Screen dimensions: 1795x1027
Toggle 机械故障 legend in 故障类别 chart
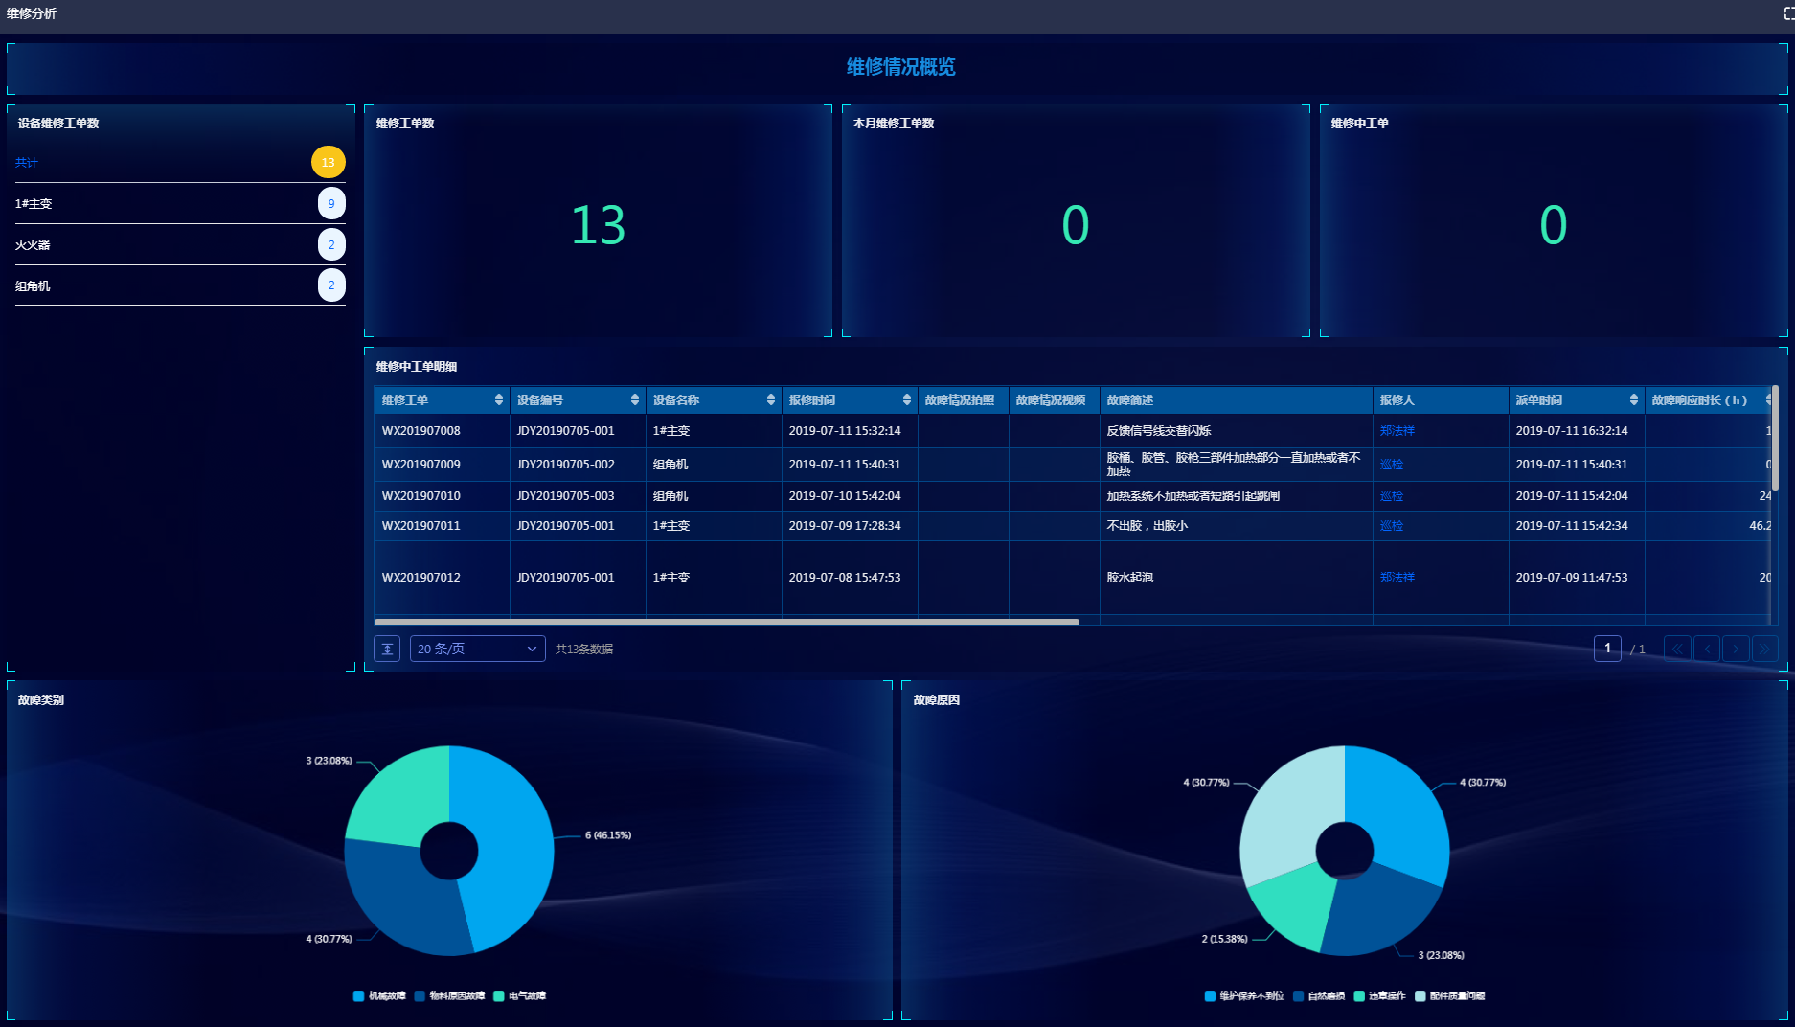[x=379, y=996]
